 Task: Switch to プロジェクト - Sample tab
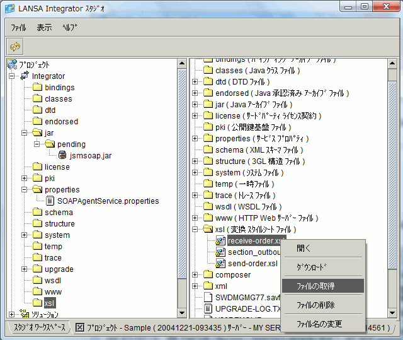click(x=178, y=327)
